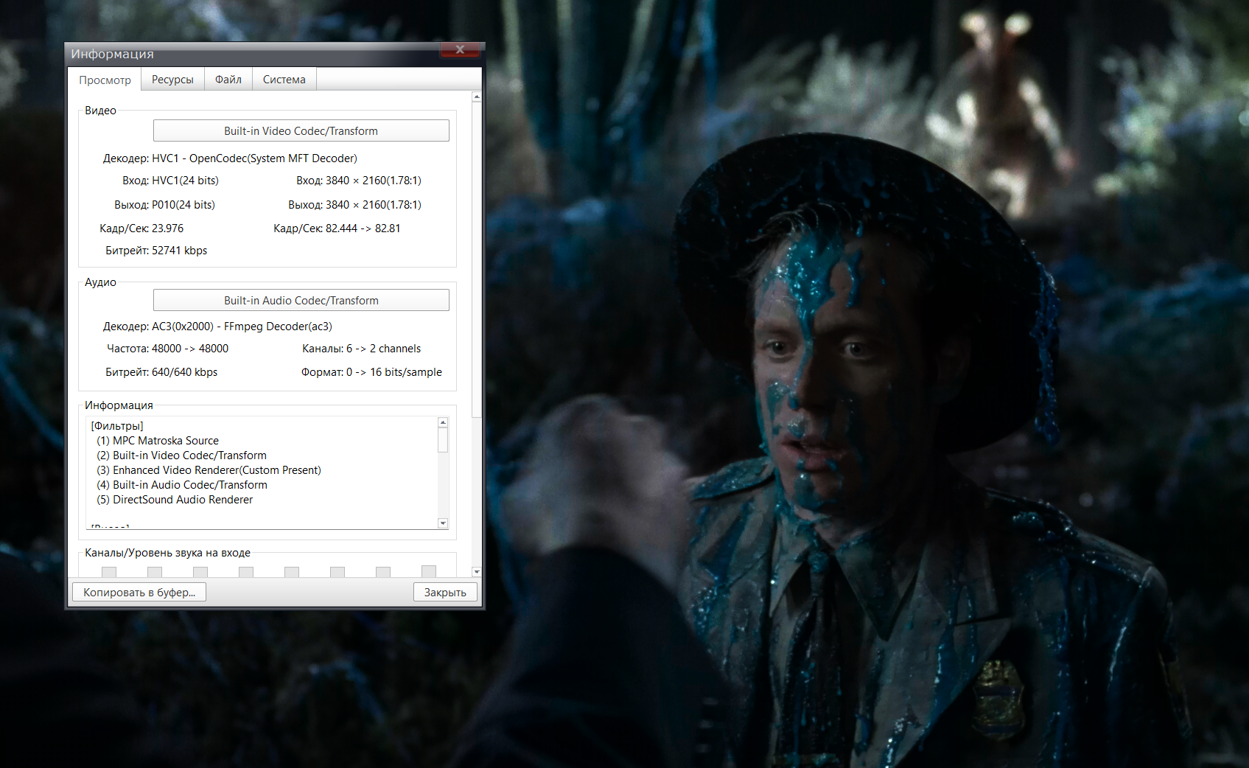Click 'Битрейт: 52741 kbps' value
Screen dimensions: 1249x768
pos(156,251)
